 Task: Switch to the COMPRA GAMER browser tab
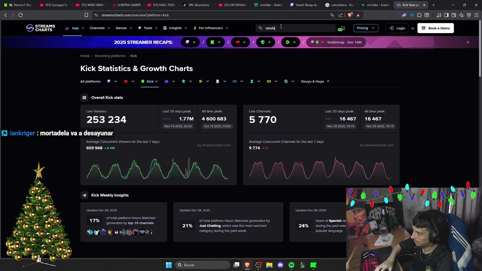[x=126, y=5]
